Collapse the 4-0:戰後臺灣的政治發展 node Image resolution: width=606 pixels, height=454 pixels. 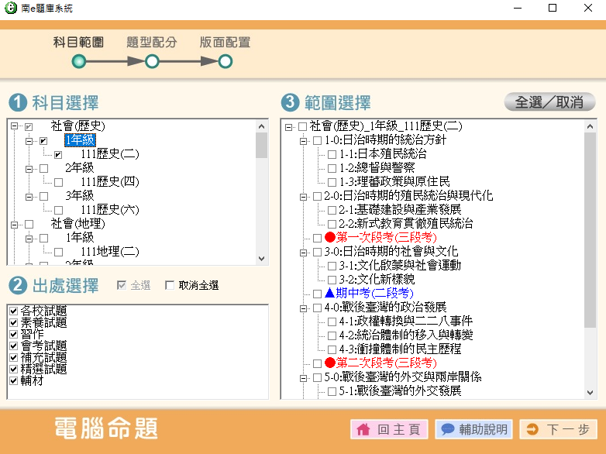pos(303,308)
